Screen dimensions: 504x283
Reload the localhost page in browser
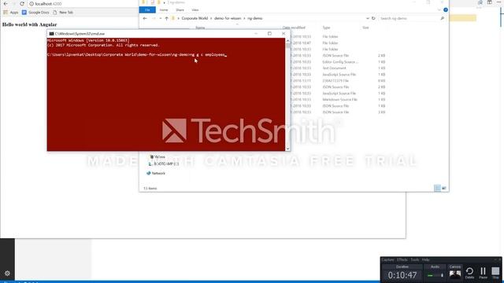[22, 3]
